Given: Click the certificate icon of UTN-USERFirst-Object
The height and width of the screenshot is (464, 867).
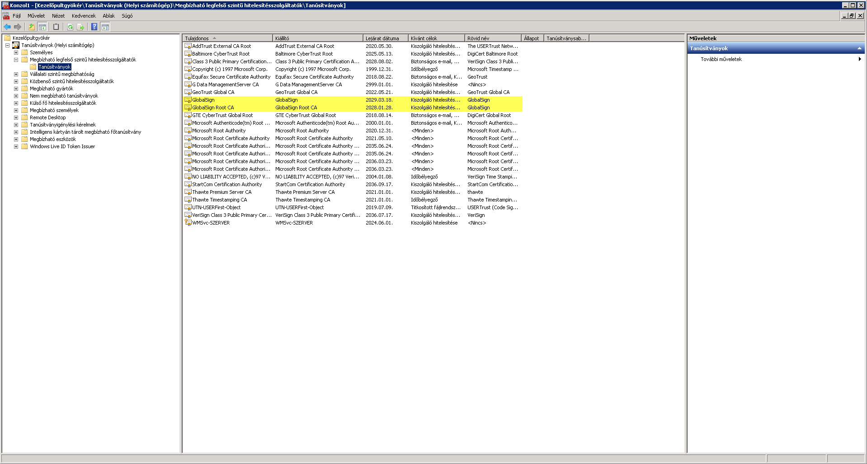Looking at the screenshot, I should coord(188,207).
